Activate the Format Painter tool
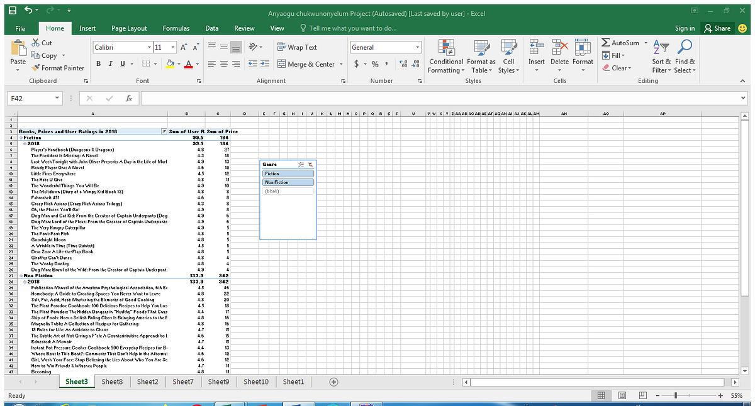 (58, 68)
